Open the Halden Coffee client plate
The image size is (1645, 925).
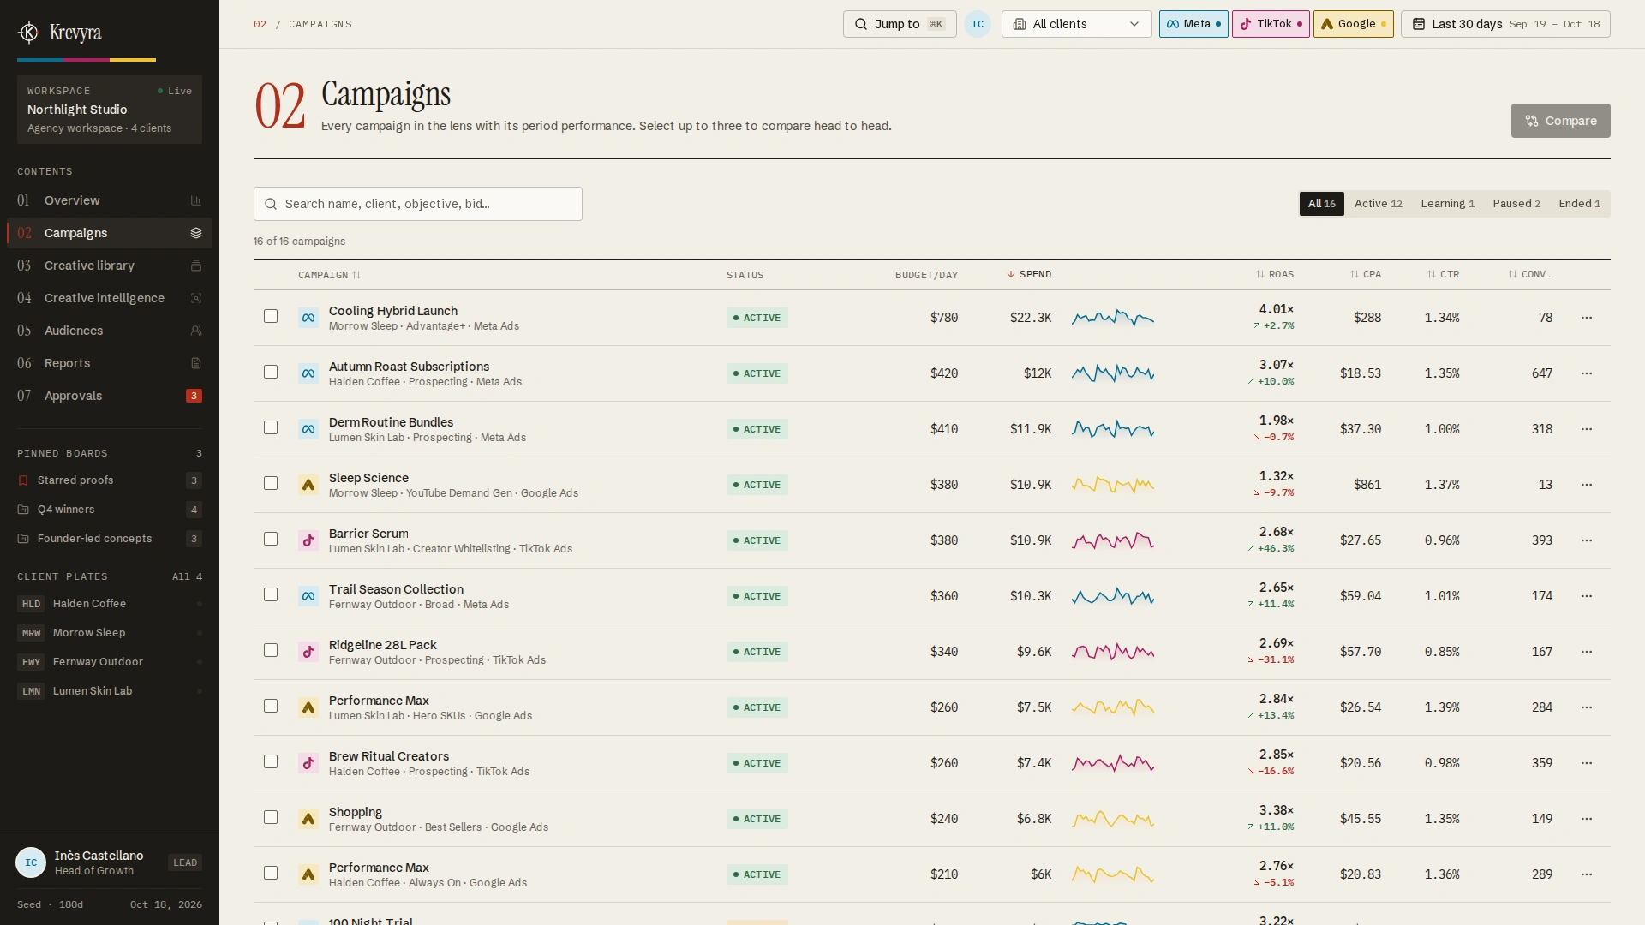(x=110, y=604)
